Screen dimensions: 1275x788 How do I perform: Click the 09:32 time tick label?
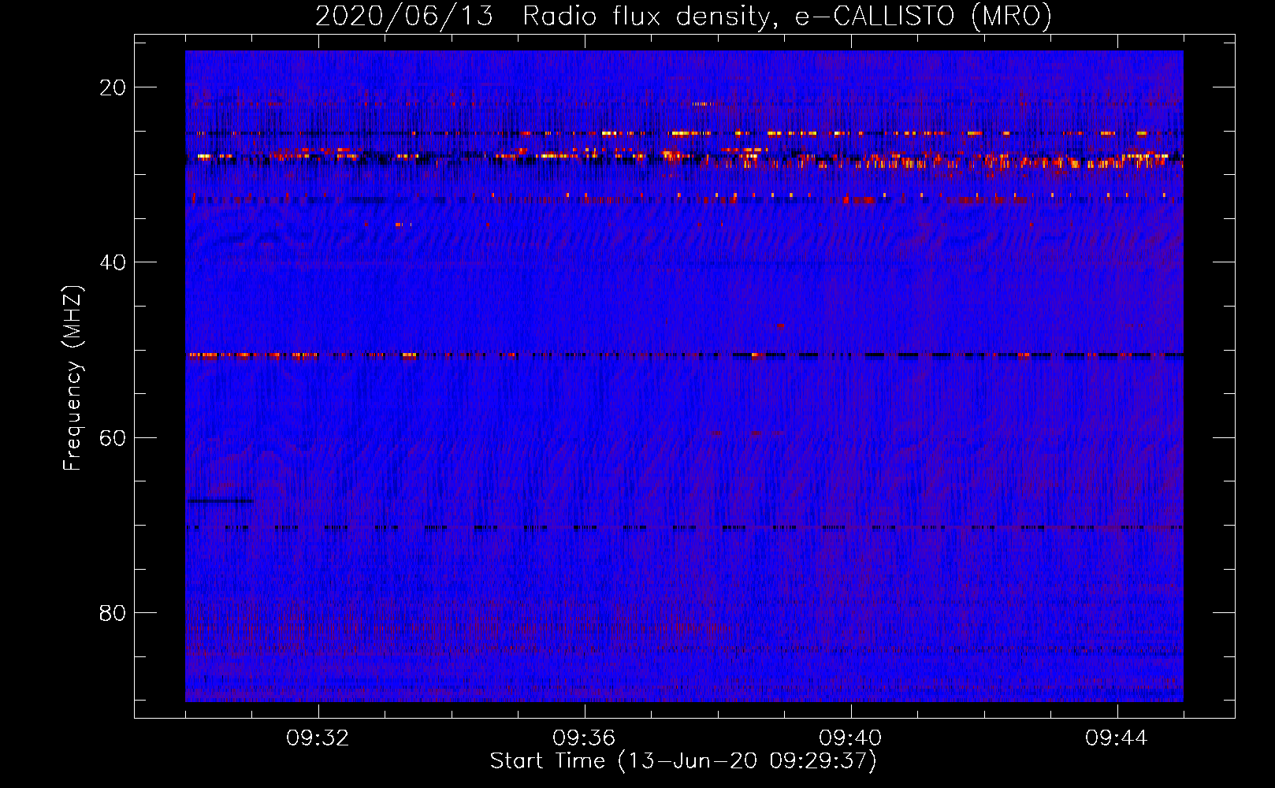coord(318,738)
